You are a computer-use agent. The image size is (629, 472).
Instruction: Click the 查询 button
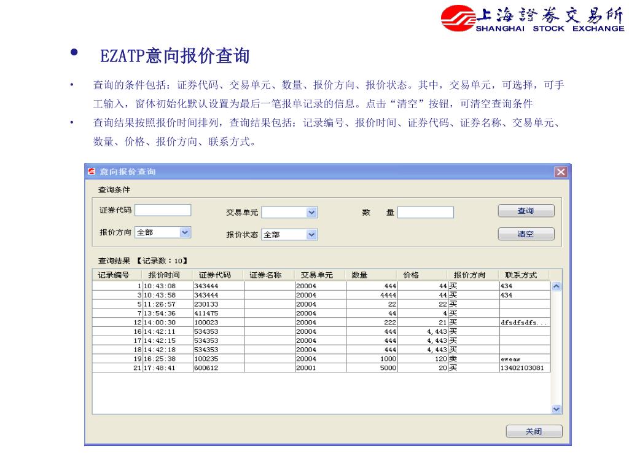click(x=526, y=211)
